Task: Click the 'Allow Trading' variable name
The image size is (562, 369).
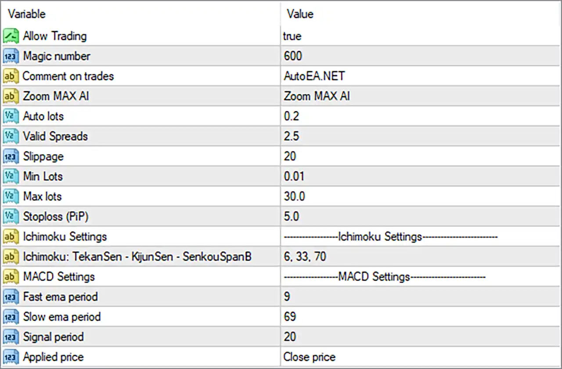Action: [55, 36]
